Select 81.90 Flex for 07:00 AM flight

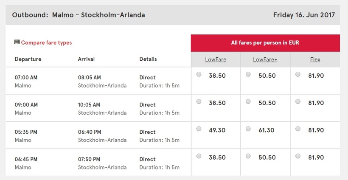(298, 74)
